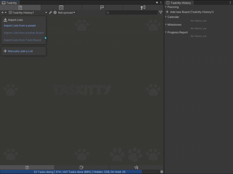
Task: Click the tasks done progress bar
Action: [x=80, y=172]
